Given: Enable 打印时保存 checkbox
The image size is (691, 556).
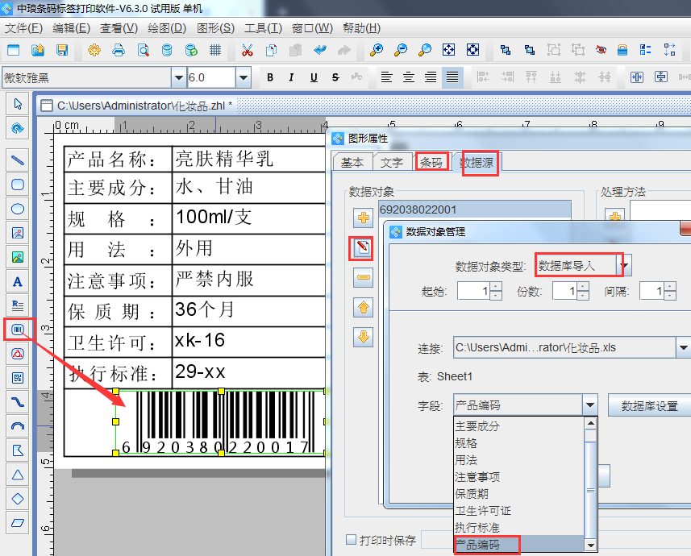Looking at the screenshot, I should click(x=351, y=540).
